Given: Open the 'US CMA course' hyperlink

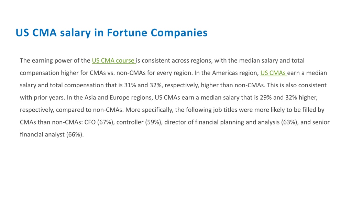Looking at the screenshot, I should point(113,60).
